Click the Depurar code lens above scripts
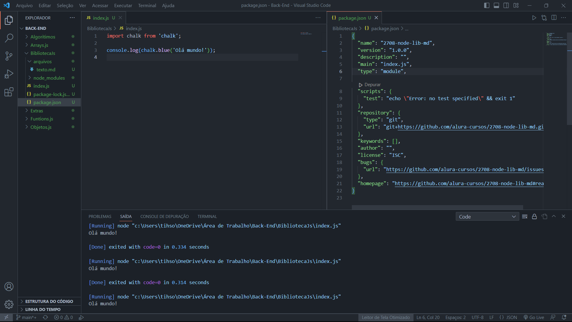 pyautogui.click(x=370, y=85)
